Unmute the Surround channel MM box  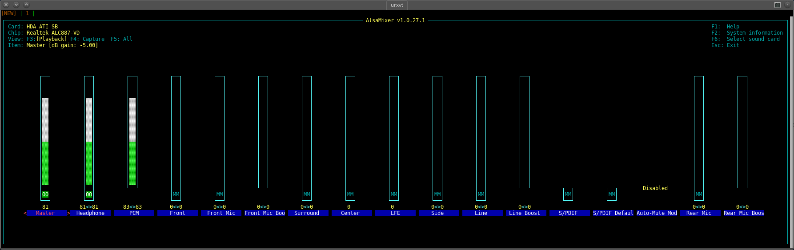(307, 194)
